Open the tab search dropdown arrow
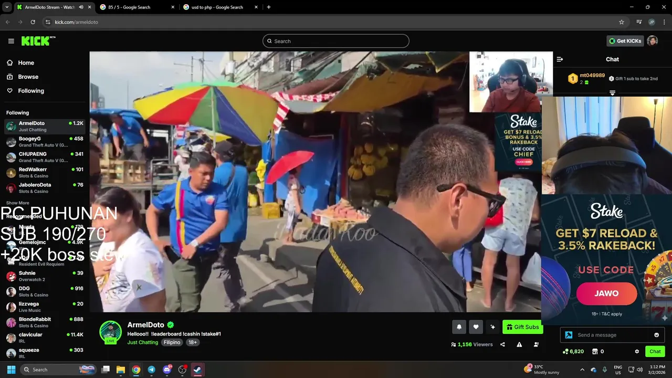 pyautogui.click(x=7, y=7)
